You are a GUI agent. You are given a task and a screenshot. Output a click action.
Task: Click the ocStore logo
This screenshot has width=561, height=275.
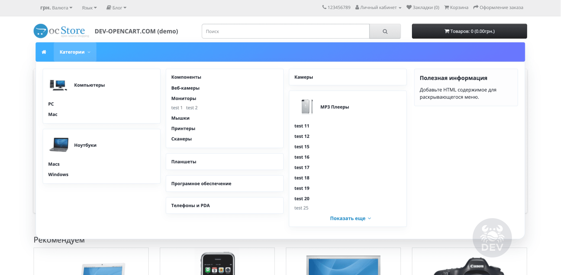point(61,31)
